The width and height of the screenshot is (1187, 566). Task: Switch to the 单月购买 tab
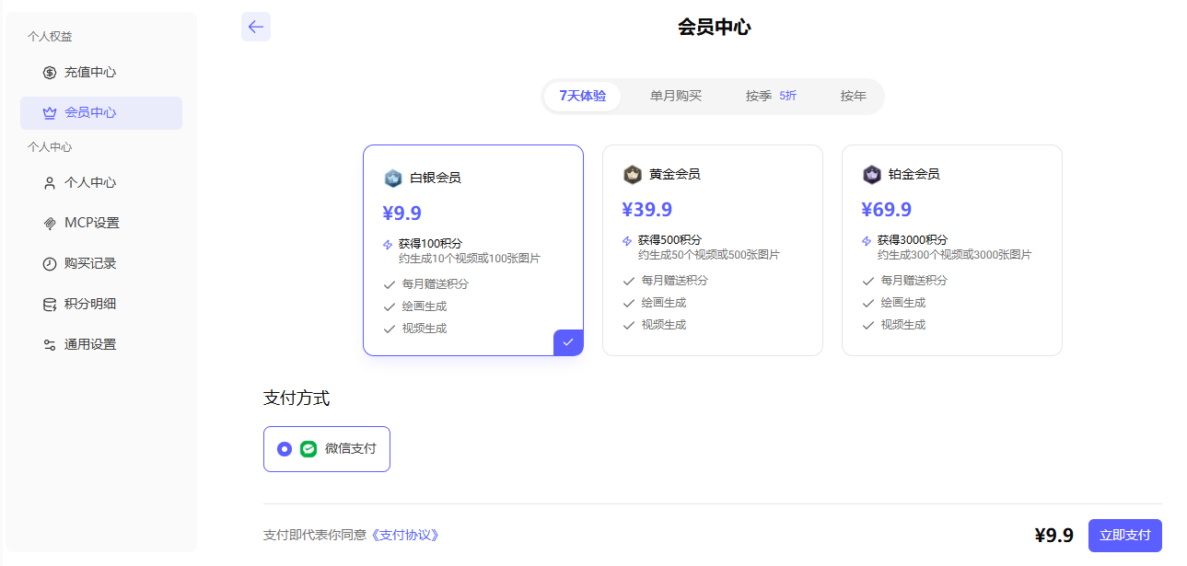point(675,96)
